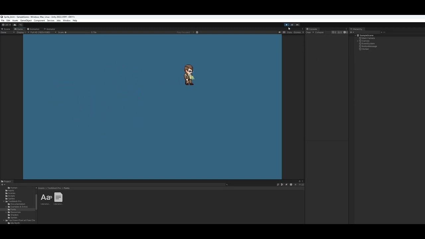Screen dimensions: 425x239
Task: Click the Hierarchy create plus button
Action: click(351, 32)
